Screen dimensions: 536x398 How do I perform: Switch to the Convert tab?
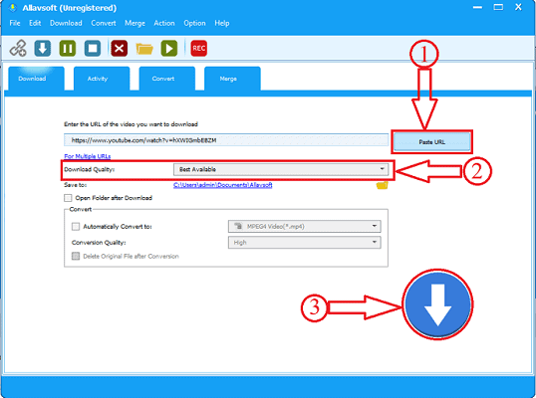click(x=167, y=79)
